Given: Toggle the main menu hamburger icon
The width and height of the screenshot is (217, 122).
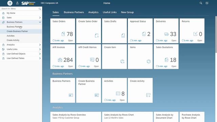Looking at the screenshot, I should pos(10,3).
